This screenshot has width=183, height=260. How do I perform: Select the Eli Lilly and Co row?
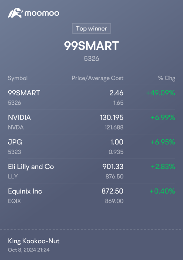click(x=91, y=171)
